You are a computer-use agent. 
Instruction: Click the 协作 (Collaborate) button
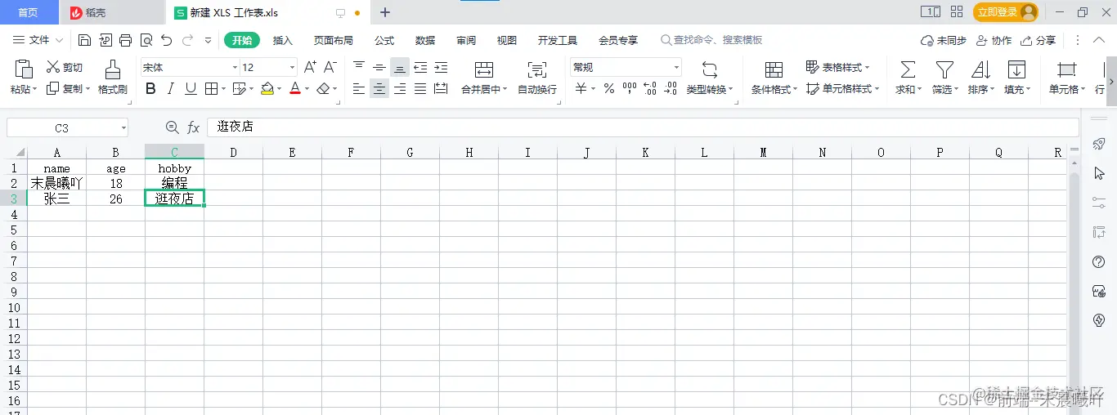(994, 40)
